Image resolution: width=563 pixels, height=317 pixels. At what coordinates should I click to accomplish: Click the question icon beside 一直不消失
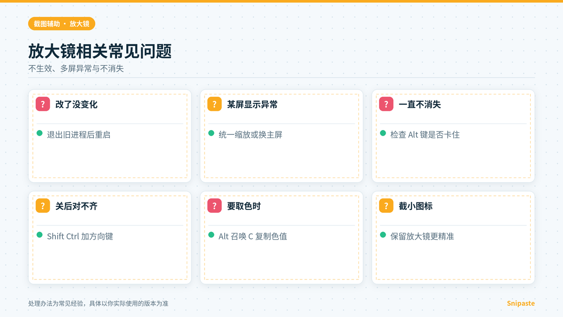(x=386, y=104)
